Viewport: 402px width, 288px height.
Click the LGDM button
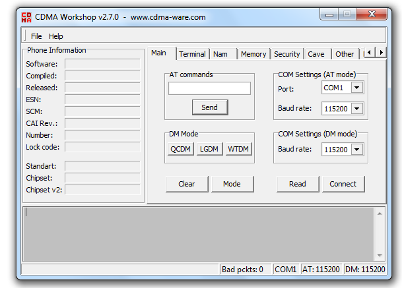coord(209,149)
